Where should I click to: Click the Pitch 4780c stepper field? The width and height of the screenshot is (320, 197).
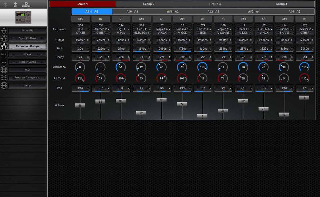coord(182,49)
